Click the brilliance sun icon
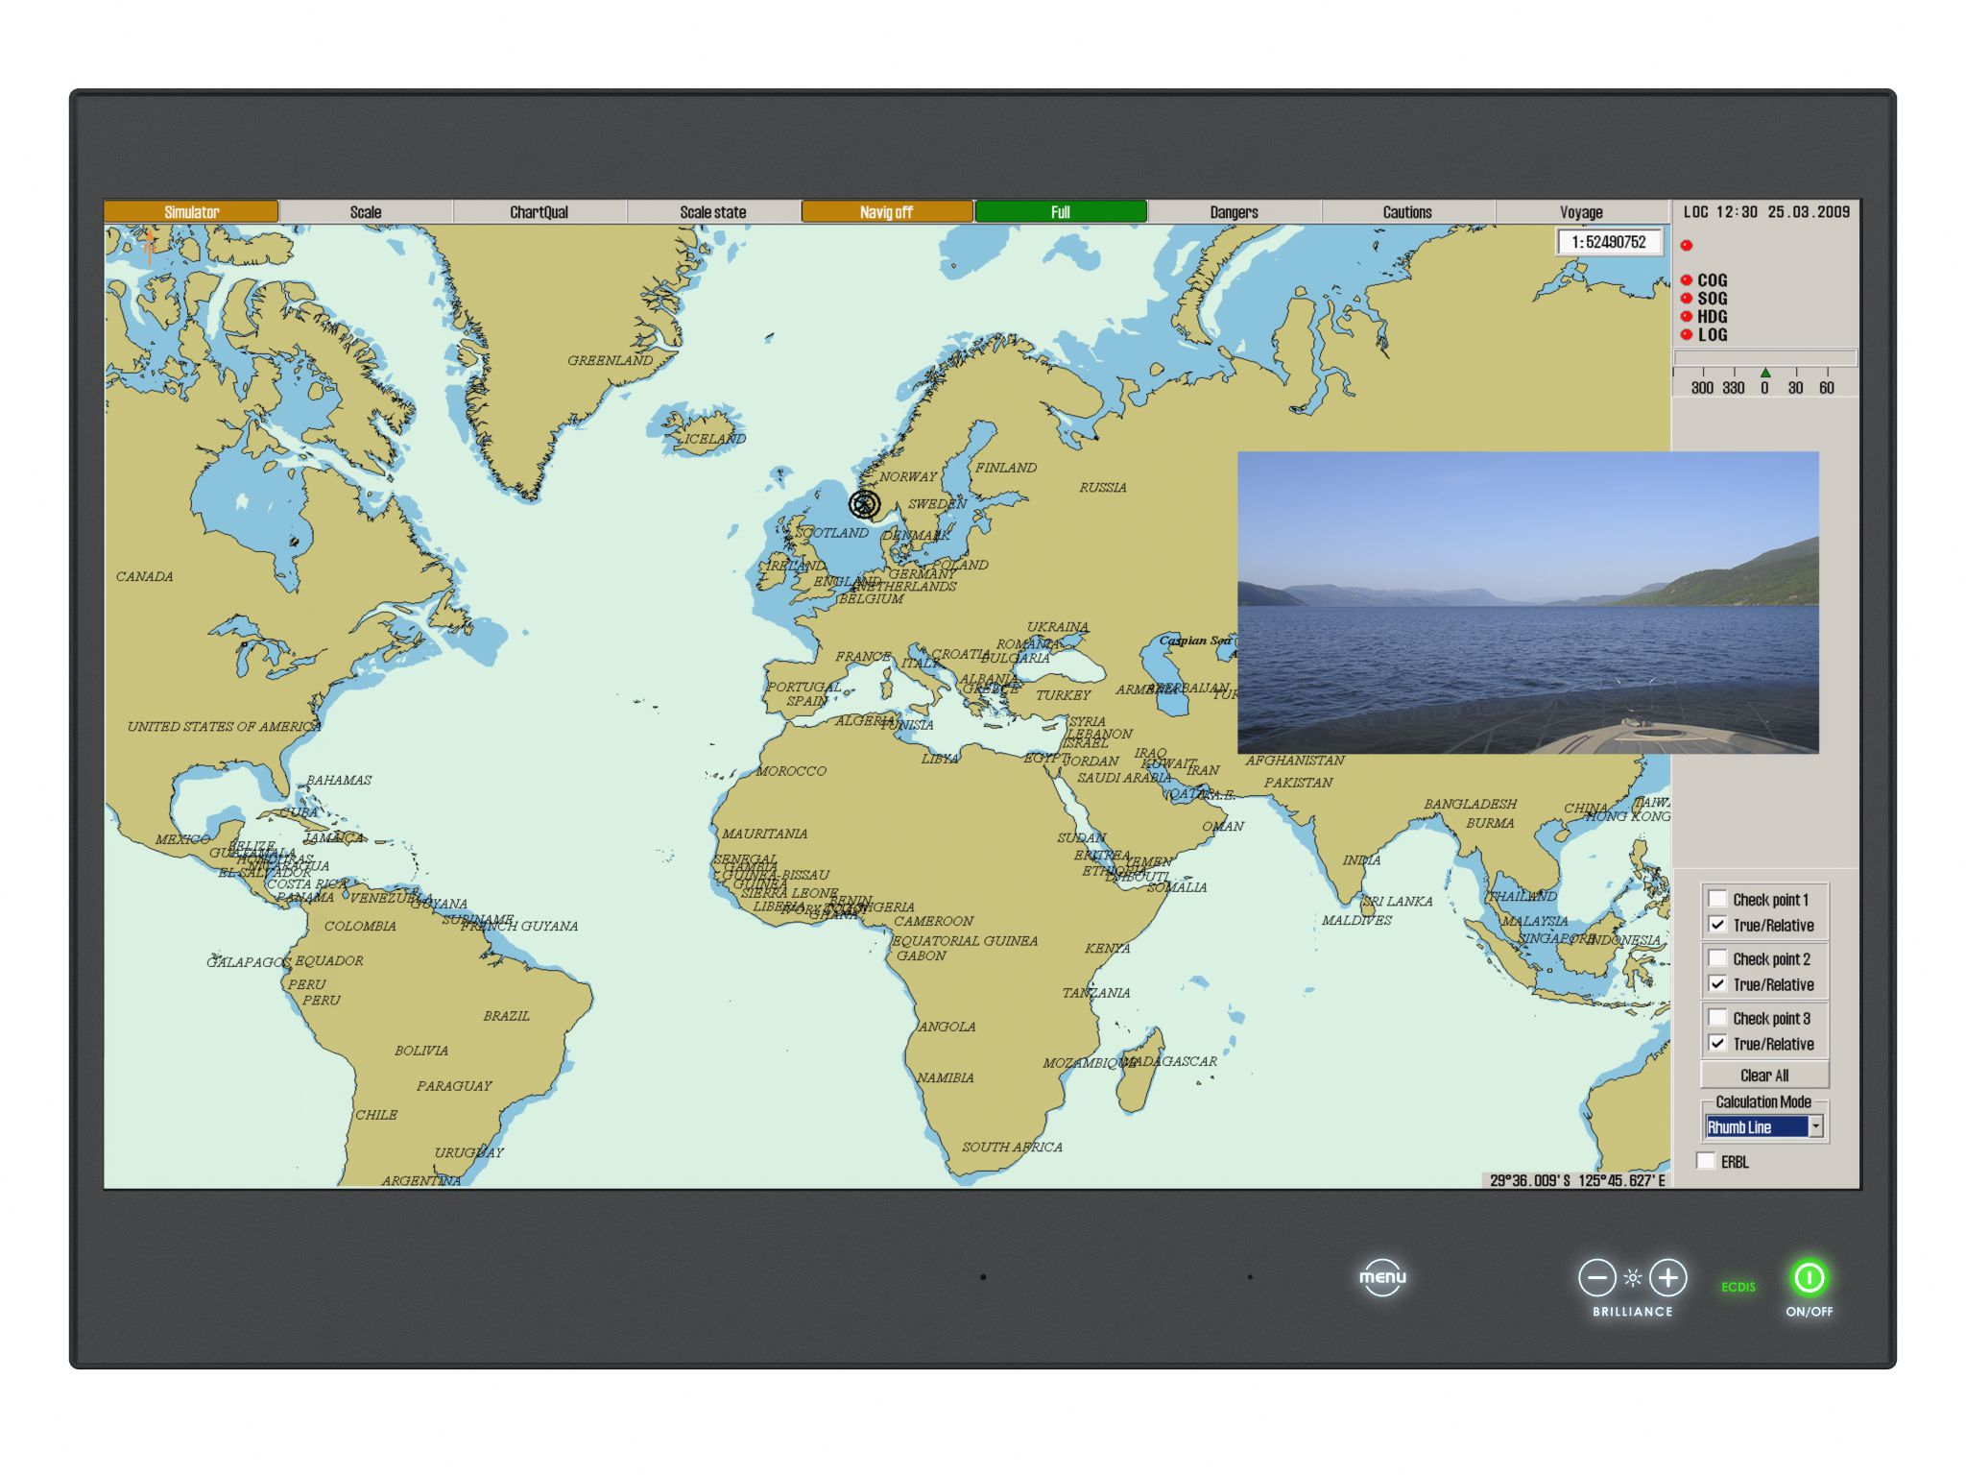This screenshot has width=1966, height=1475. 1633,1278
